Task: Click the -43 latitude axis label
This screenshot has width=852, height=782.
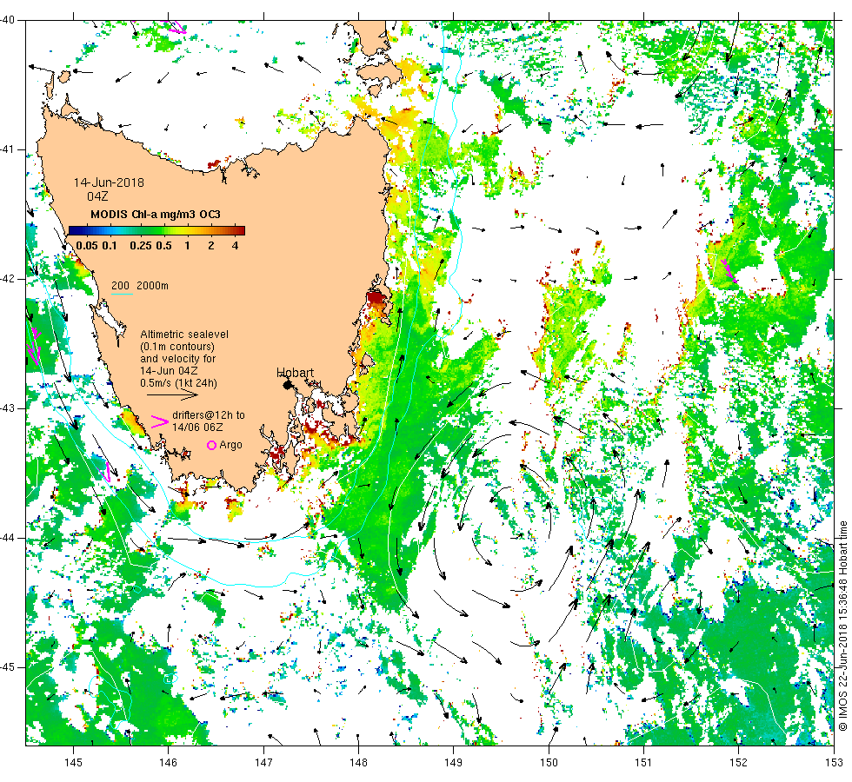Action: tap(8, 408)
